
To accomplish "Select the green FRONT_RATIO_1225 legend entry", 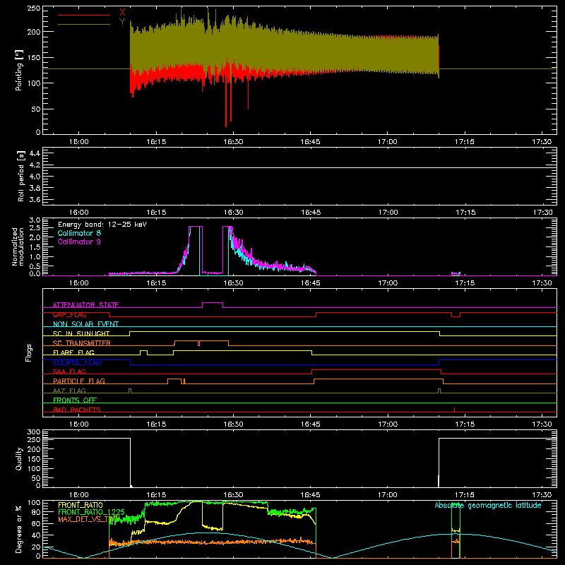I will point(92,512).
